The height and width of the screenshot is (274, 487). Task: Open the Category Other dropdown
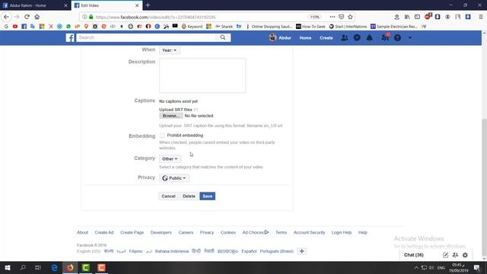[170, 159]
